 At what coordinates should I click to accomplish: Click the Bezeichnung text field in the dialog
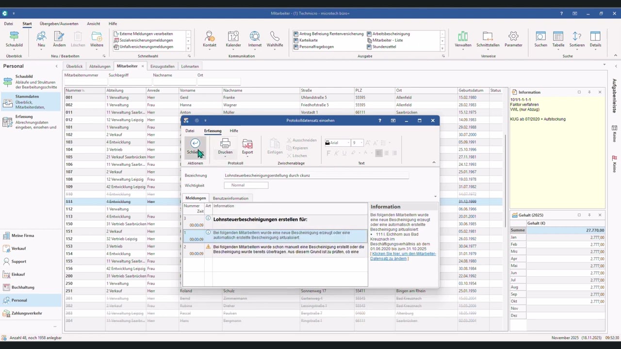316,175
